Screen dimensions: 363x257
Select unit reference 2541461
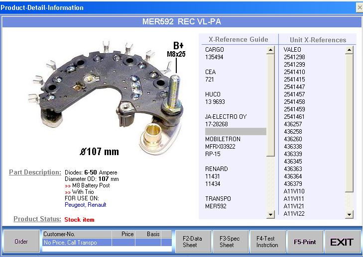point(294,117)
